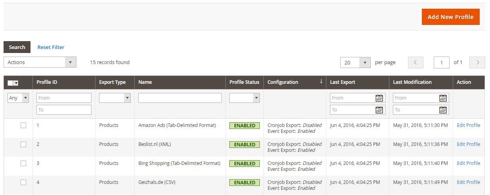The height and width of the screenshot is (195, 490).
Task: Click the Search button
Action: tap(17, 47)
